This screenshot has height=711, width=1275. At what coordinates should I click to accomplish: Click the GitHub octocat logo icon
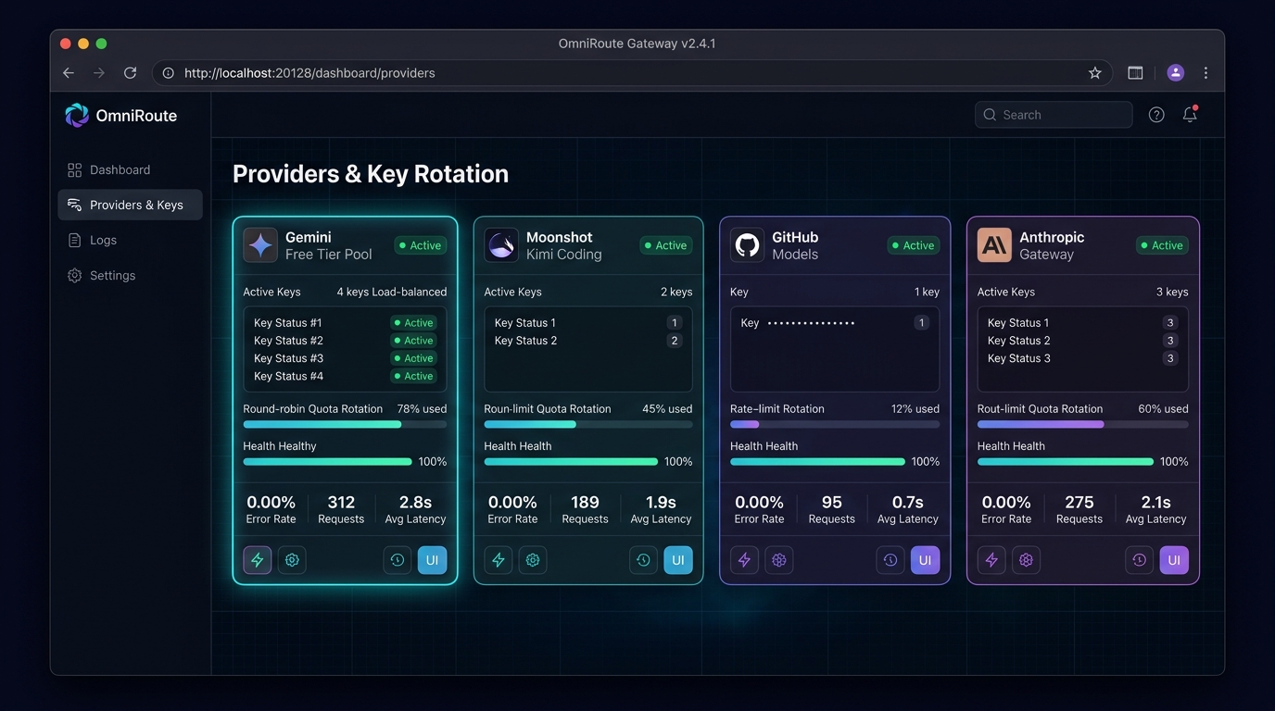click(x=748, y=245)
